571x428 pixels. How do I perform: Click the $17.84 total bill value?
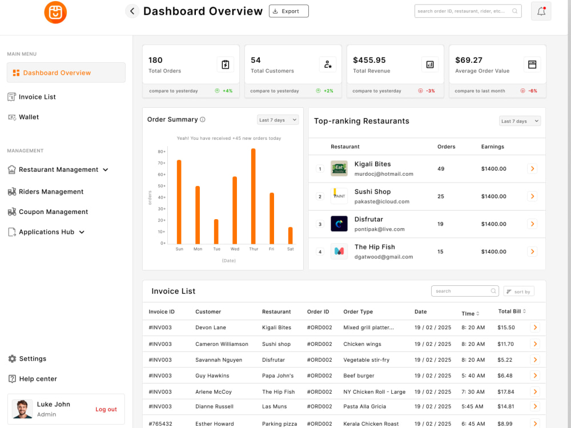pos(506,392)
